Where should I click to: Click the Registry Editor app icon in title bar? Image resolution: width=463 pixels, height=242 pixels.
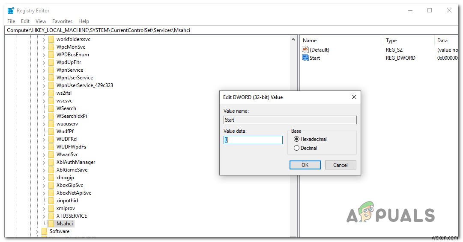tap(11, 11)
